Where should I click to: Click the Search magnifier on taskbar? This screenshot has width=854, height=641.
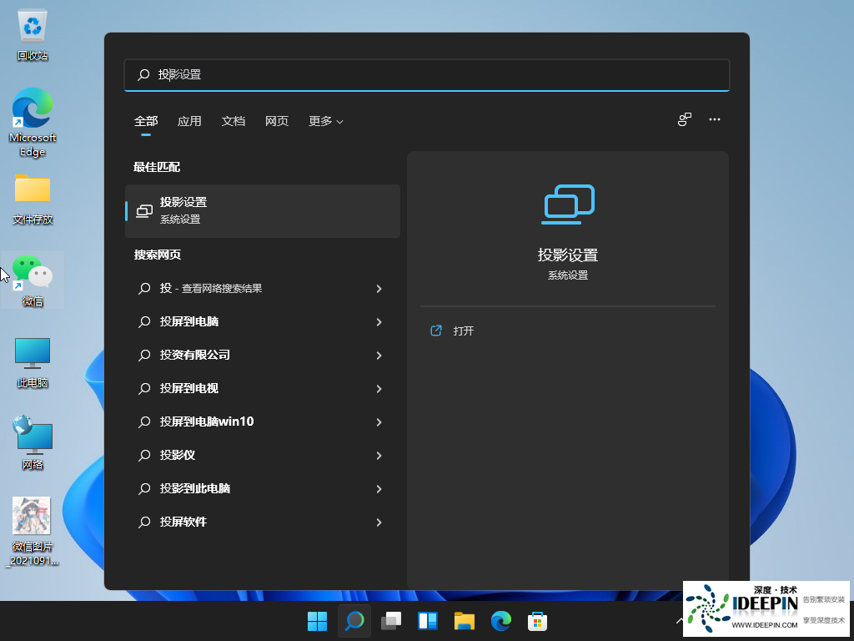pyautogui.click(x=354, y=621)
